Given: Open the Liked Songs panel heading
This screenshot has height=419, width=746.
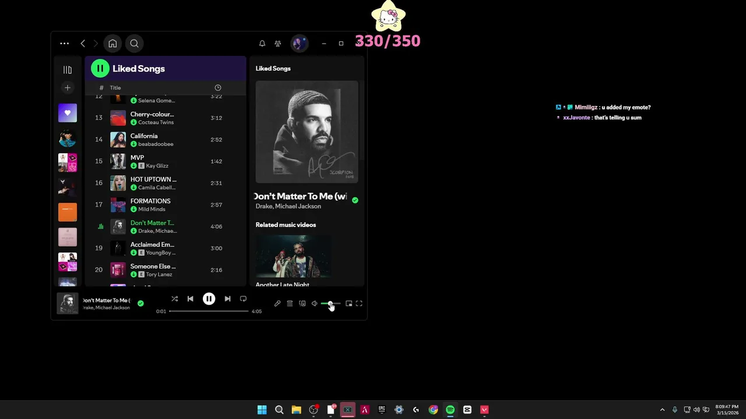Looking at the screenshot, I should click(273, 69).
